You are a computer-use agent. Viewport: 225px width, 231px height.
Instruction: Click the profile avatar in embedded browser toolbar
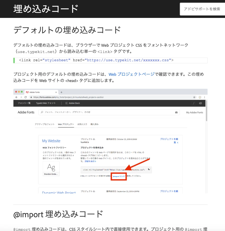click(200, 97)
